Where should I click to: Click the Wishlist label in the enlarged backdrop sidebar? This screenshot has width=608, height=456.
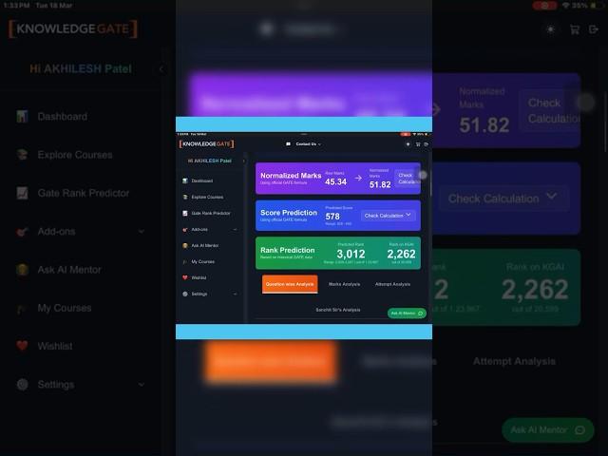[x=55, y=346]
